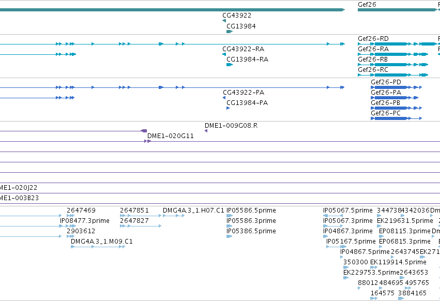Click the CG13984-PA coding glyph

[x=228, y=108]
